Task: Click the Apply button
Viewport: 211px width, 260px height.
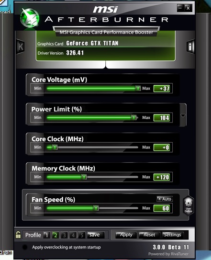Action: pos(126,235)
